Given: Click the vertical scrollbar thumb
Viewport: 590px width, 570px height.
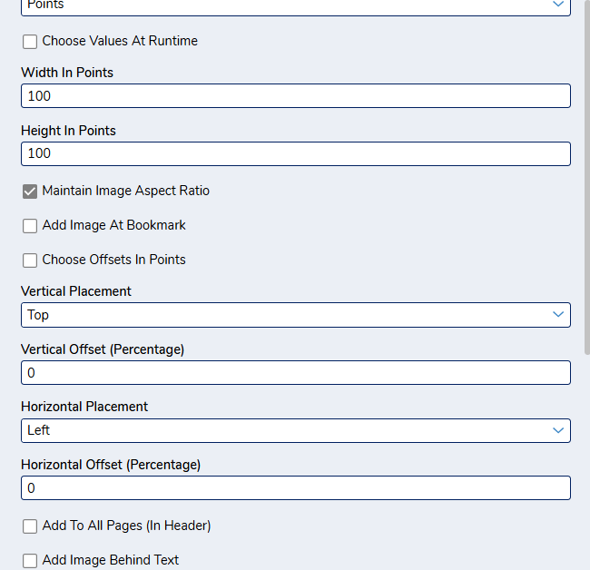Looking at the screenshot, I should 587,177.
